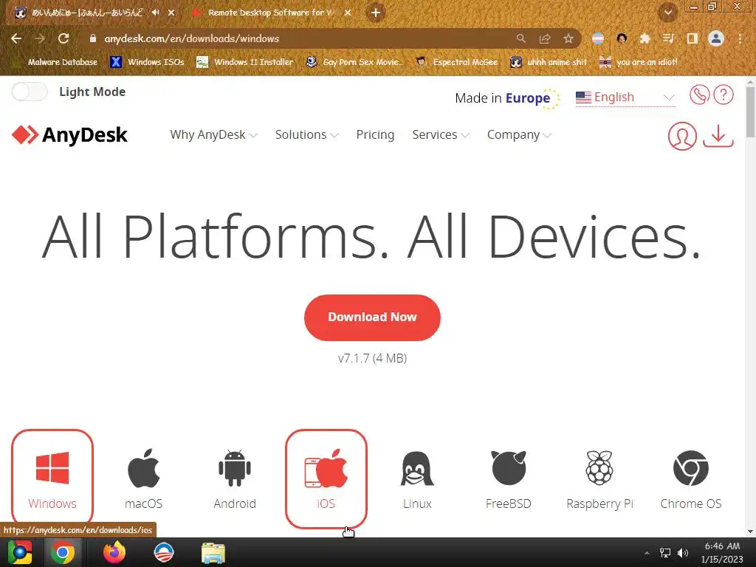Go back to the previous page
Image resolution: width=756 pixels, height=567 pixels.
coord(16,38)
